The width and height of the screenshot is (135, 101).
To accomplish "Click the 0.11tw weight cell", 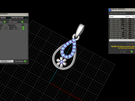I will tap(19, 29).
